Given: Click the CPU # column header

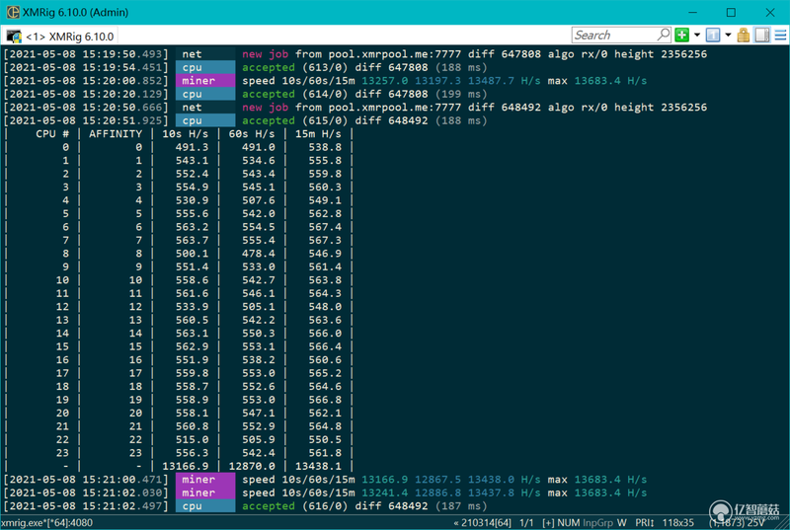Looking at the screenshot, I should pos(52,134).
